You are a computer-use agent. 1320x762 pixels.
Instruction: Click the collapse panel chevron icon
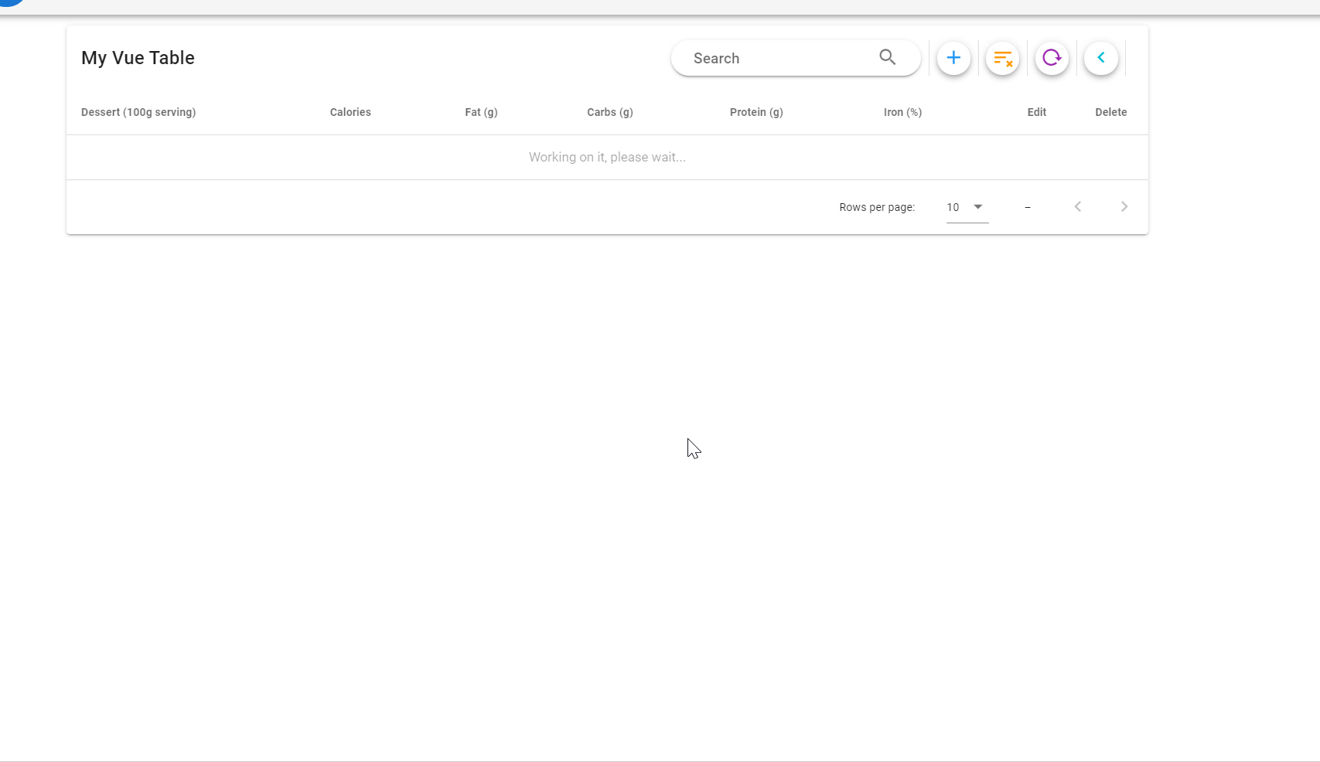[x=1101, y=58]
